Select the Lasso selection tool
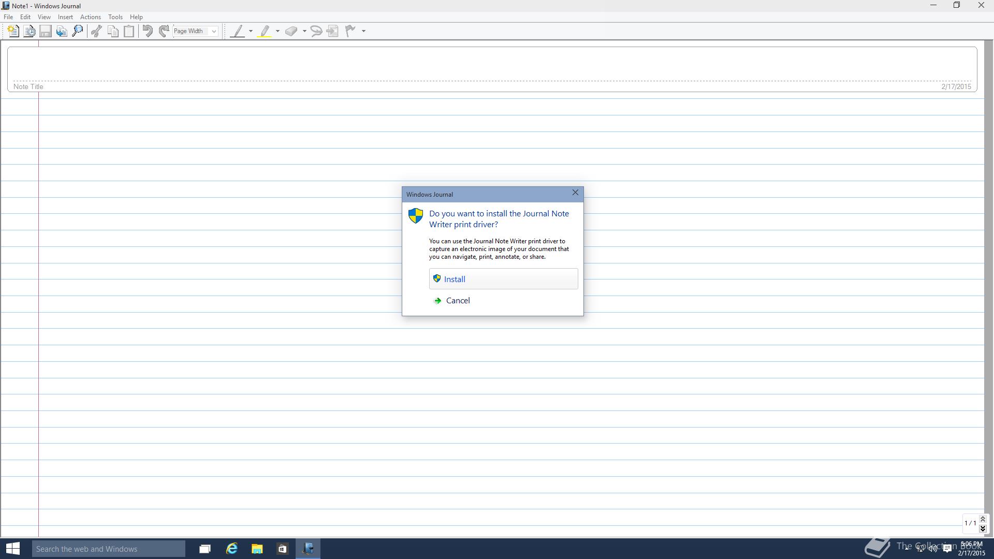The height and width of the screenshot is (559, 994). 316,31
